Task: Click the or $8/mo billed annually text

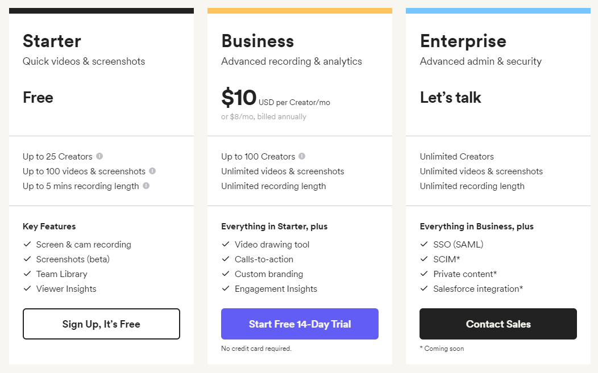Action: pyautogui.click(x=264, y=116)
